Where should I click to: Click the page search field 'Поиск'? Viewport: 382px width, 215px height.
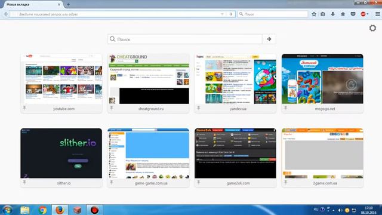[x=185, y=39]
